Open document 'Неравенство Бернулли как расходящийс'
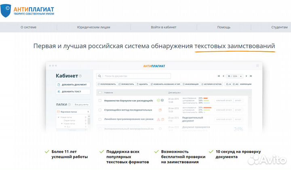Viewport: 291px width, 170px height. pyautogui.click(x=129, y=101)
